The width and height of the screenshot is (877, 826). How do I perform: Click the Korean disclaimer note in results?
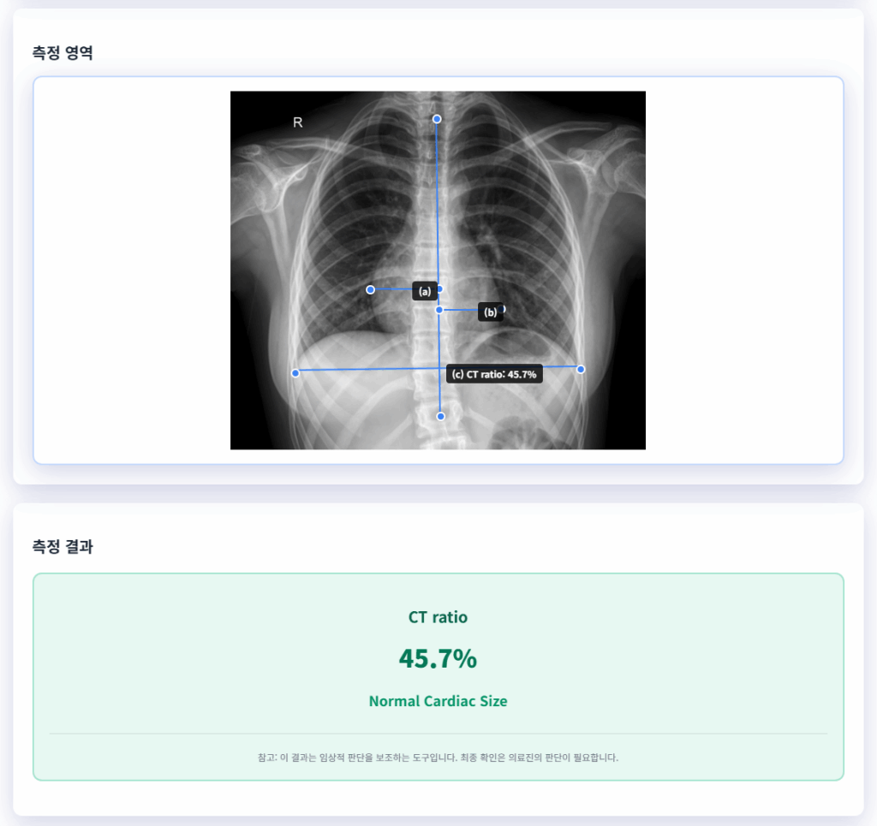pos(438,758)
